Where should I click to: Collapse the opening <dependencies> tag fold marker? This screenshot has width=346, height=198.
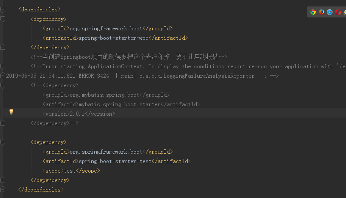(x=3, y=9)
